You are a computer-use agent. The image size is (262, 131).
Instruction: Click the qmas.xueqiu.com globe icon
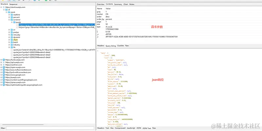[4, 82]
